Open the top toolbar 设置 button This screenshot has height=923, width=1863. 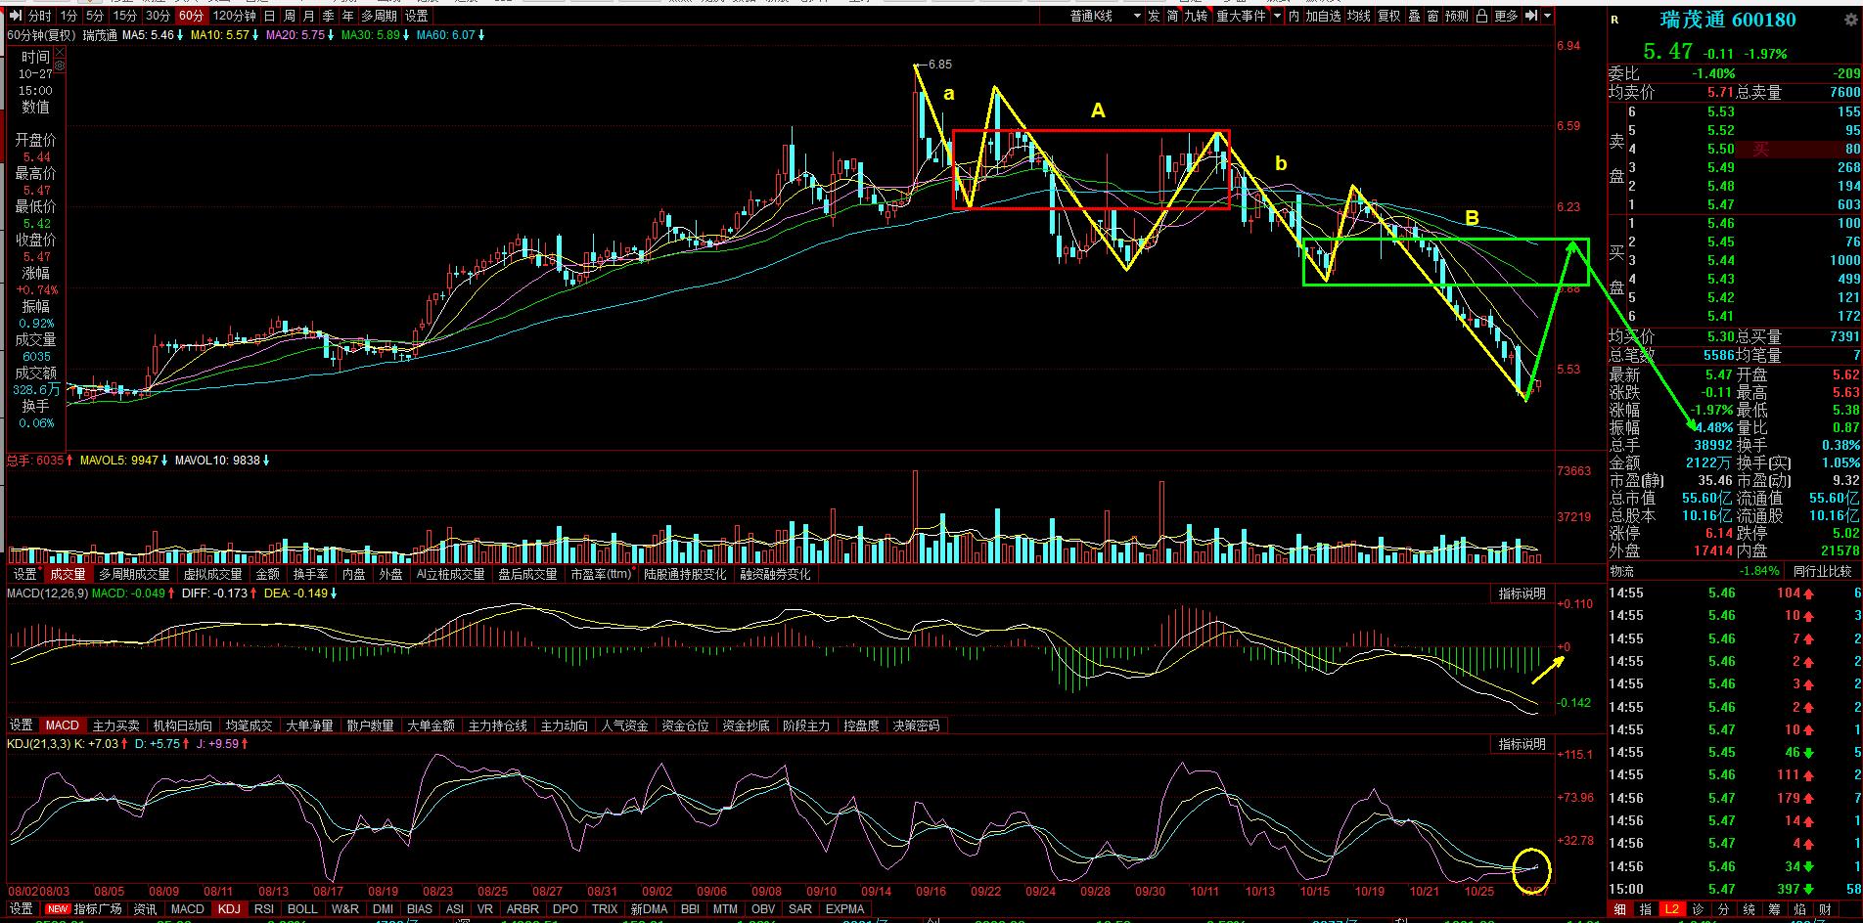pos(417,16)
